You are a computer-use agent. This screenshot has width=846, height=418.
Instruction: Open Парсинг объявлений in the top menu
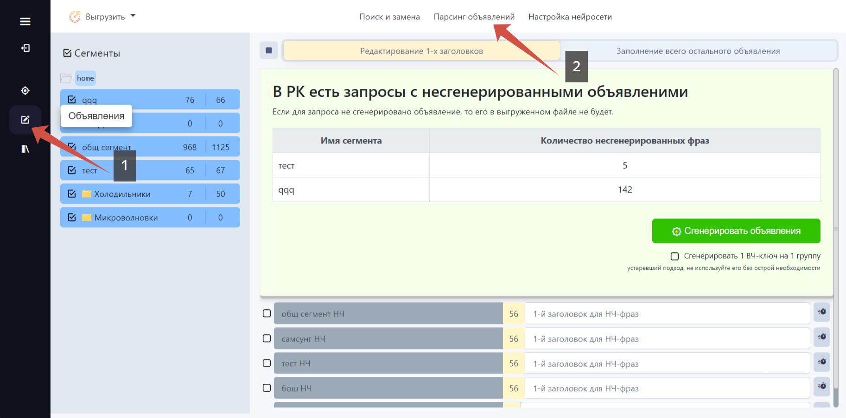(x=474, y=17)
